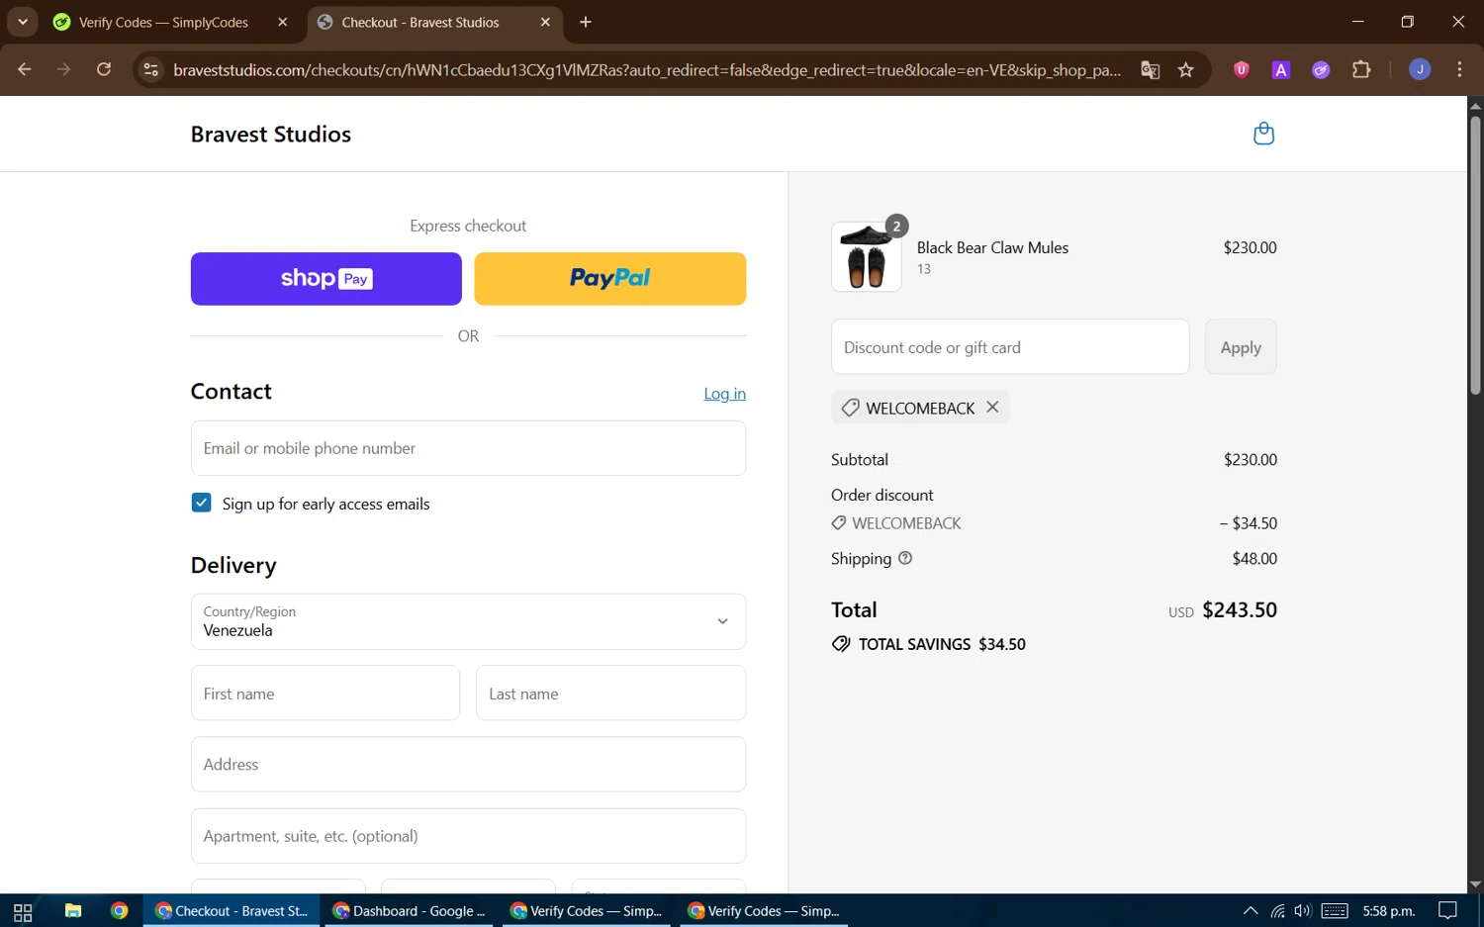Image resolution: width=1484 pixels, height=927 pixels.
Task: Click the Apply discount button
Action: click(1241, 347)
